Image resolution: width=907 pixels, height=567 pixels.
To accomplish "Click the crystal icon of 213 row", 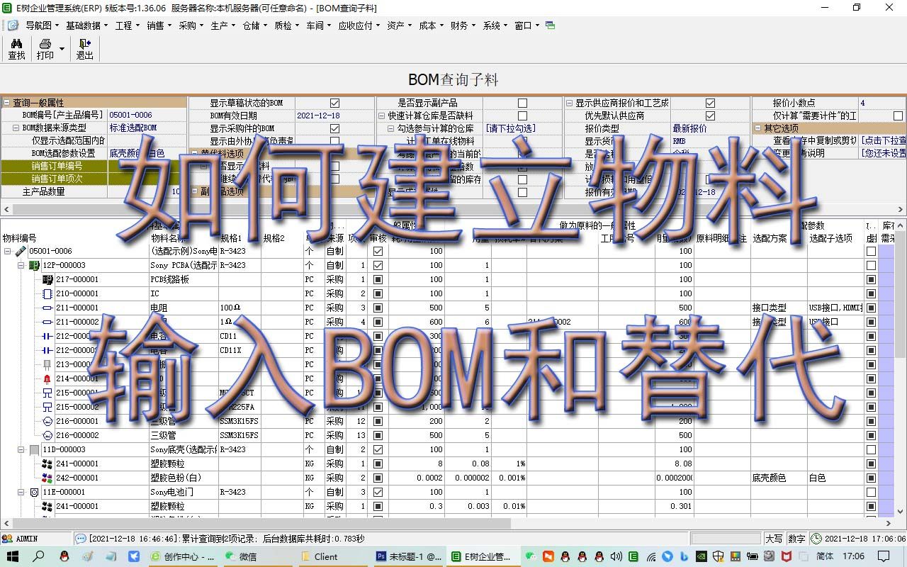I will [47, 364].
